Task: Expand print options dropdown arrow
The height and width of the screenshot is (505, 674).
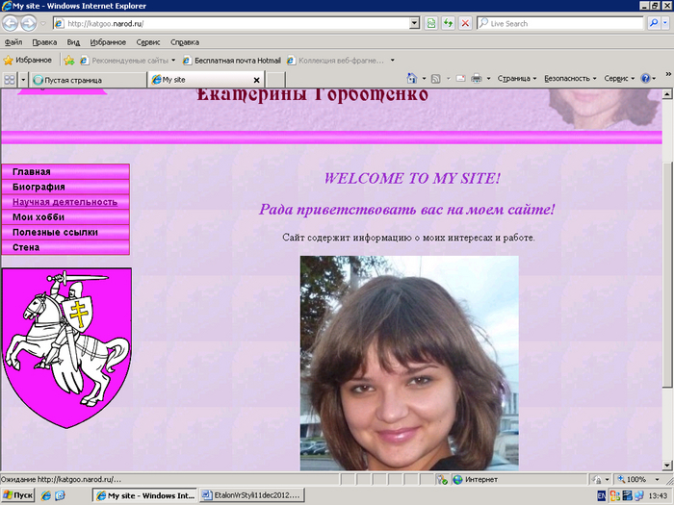Action: [488, 79]
